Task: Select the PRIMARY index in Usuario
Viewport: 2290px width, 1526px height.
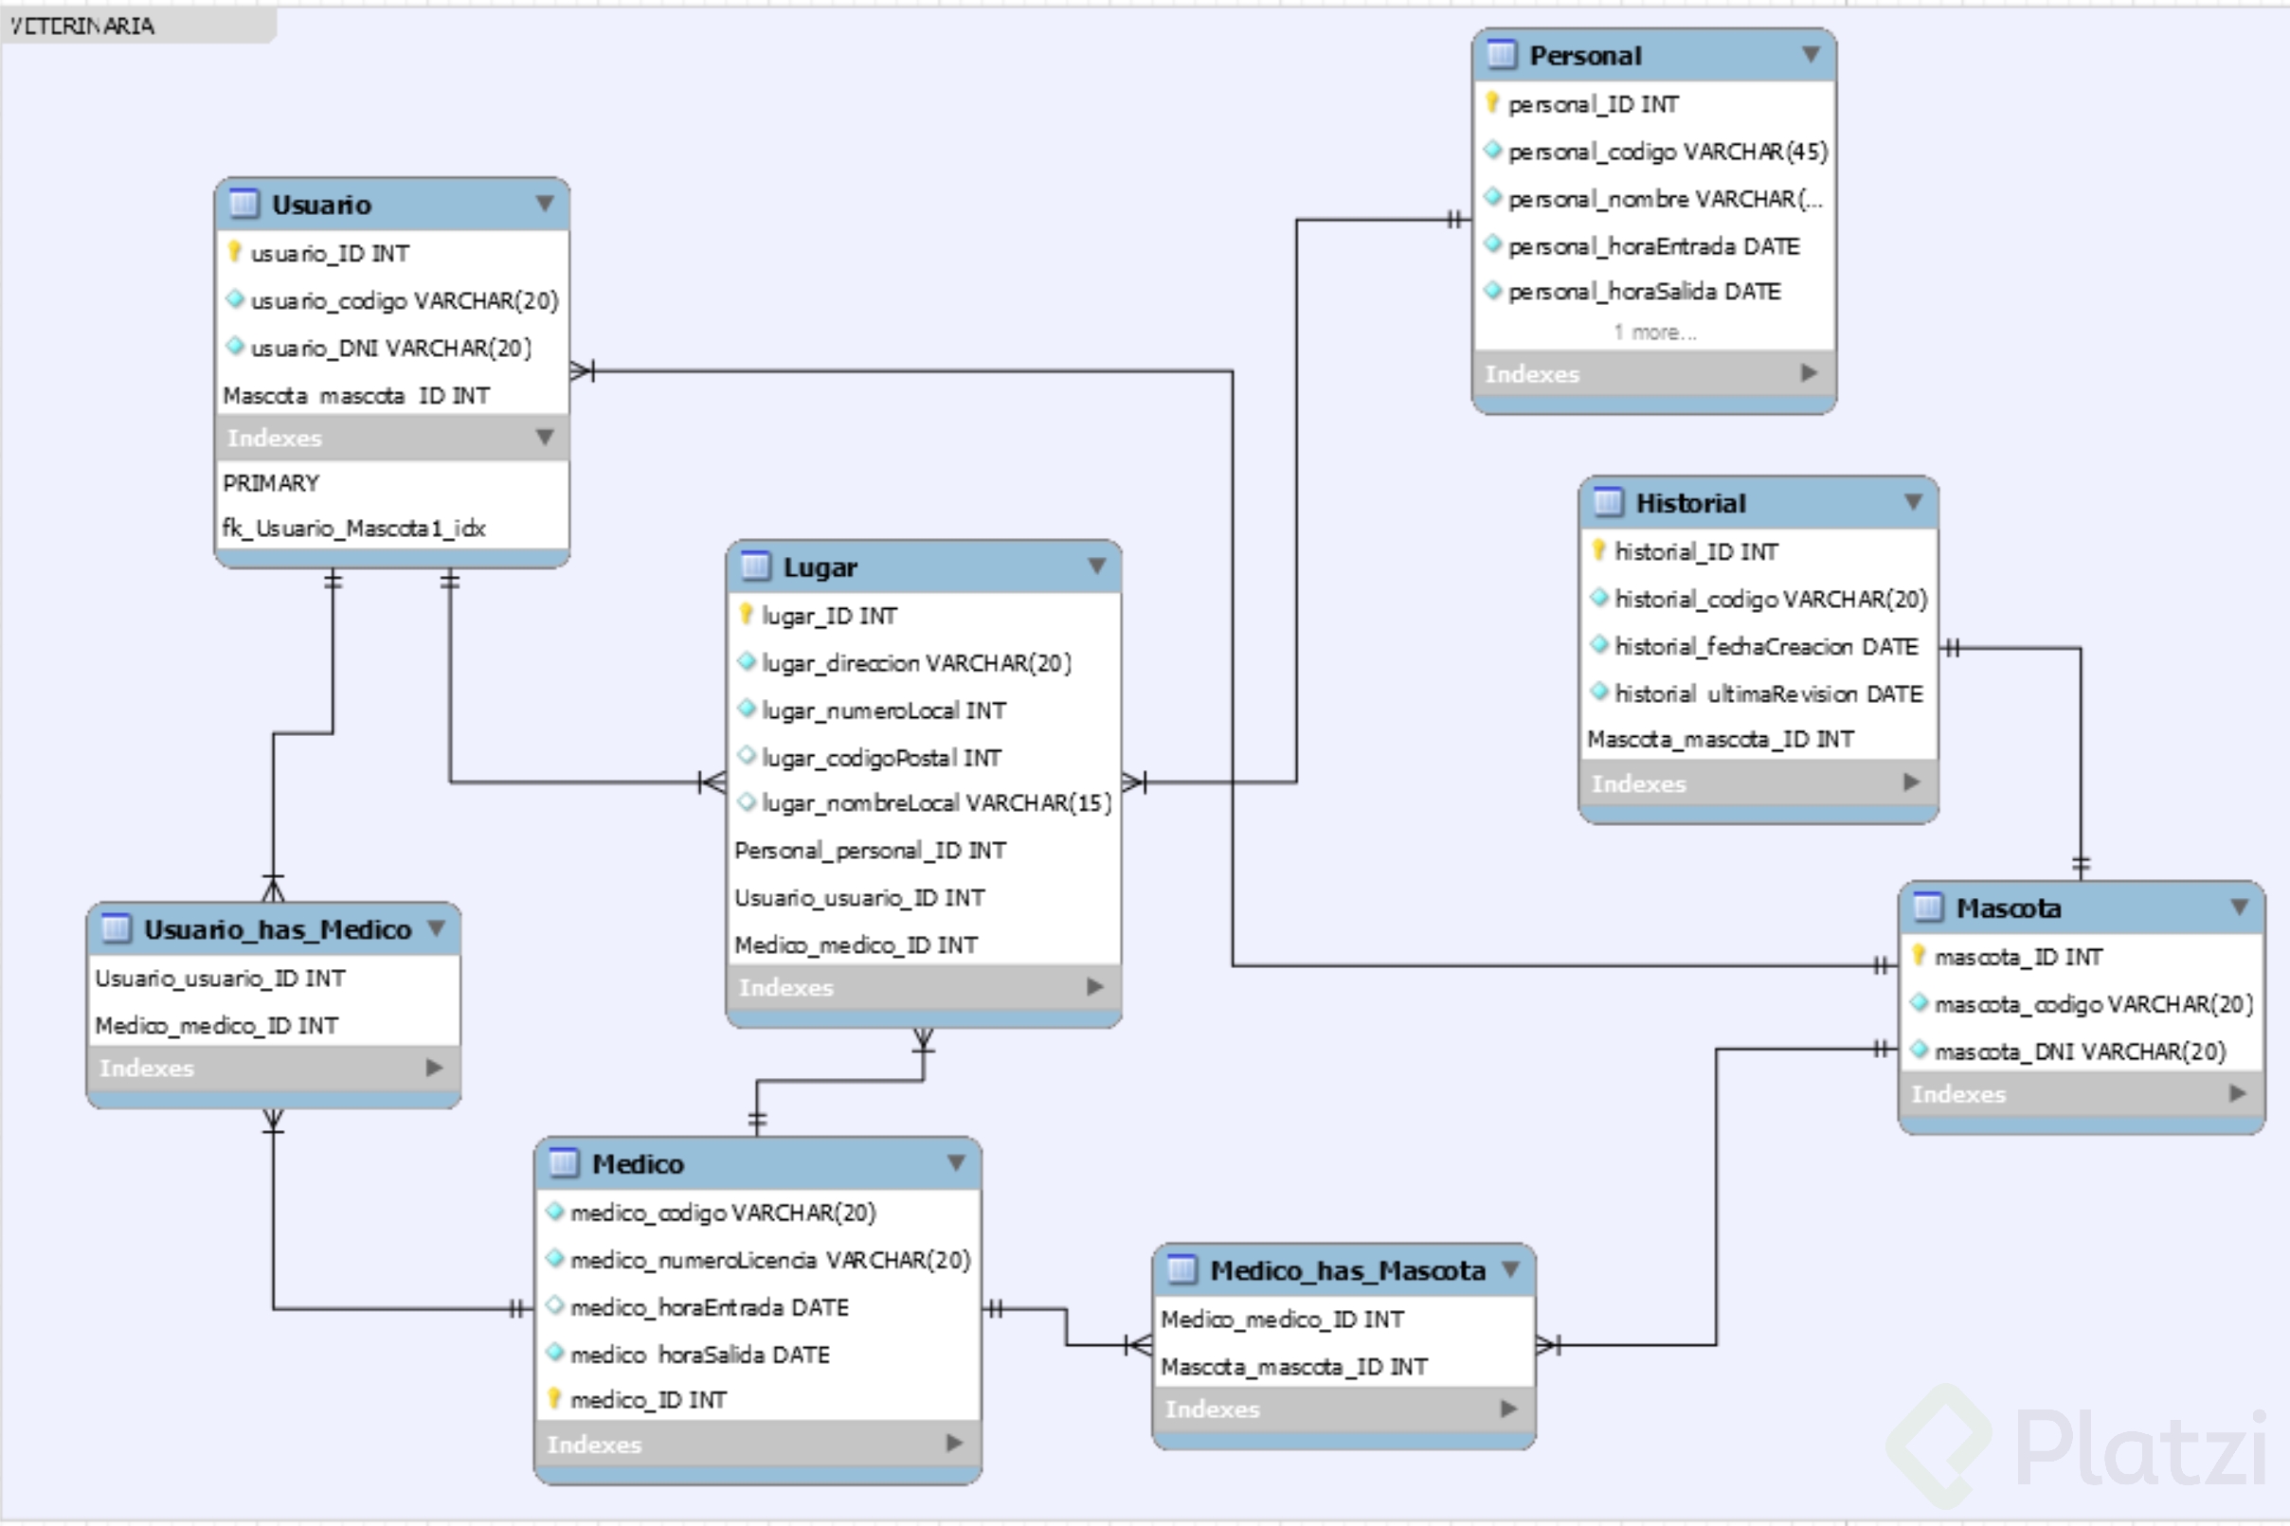Action: pyautogui.click(x=271, y=483)
